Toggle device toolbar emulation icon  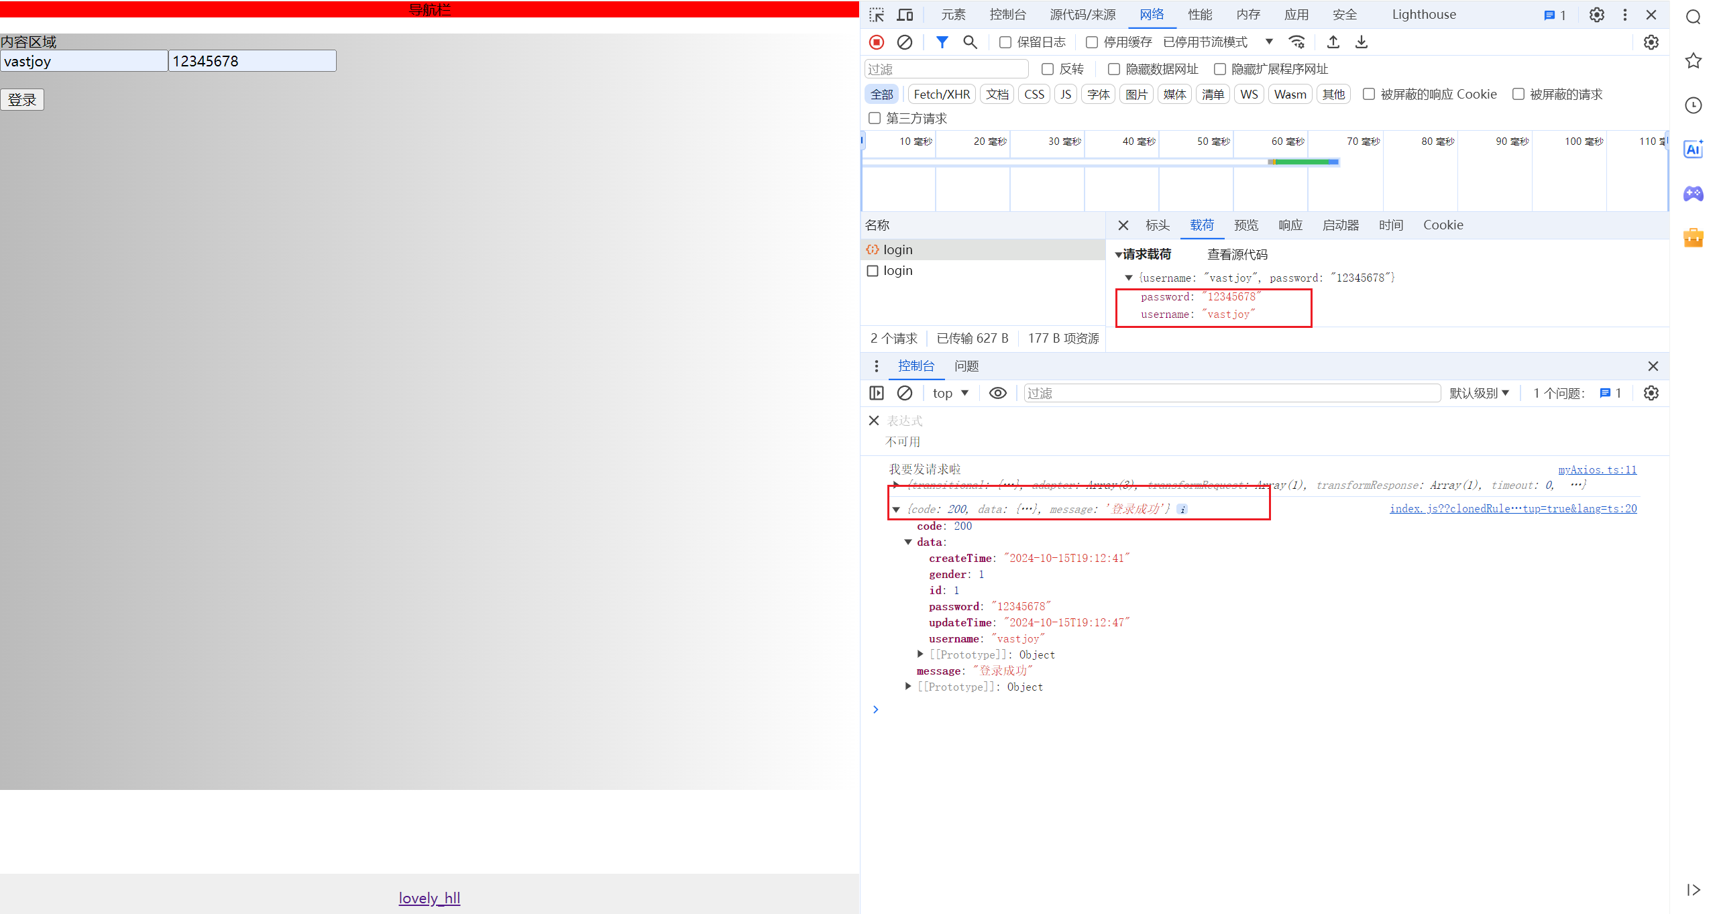[905, 15]
